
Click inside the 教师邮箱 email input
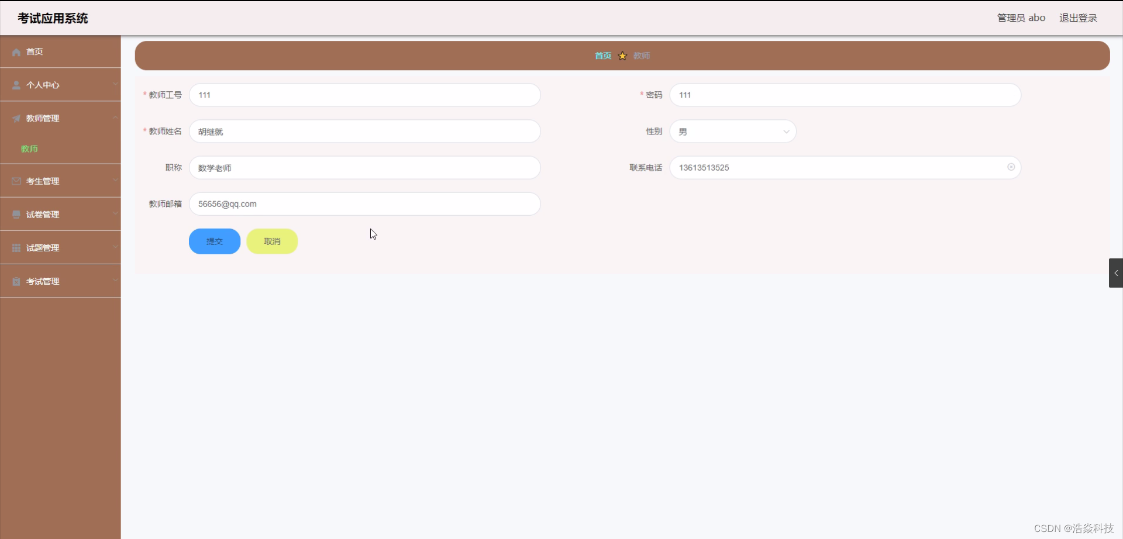pyautogui.click(x=364, y=203)
